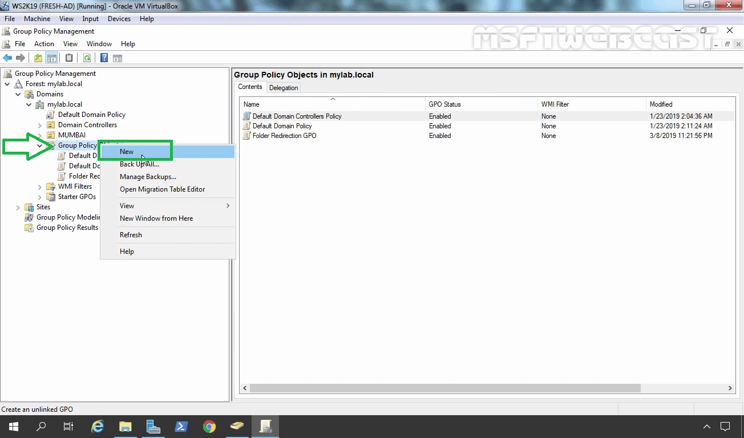Click the Domains folder icon in tree

29,94
